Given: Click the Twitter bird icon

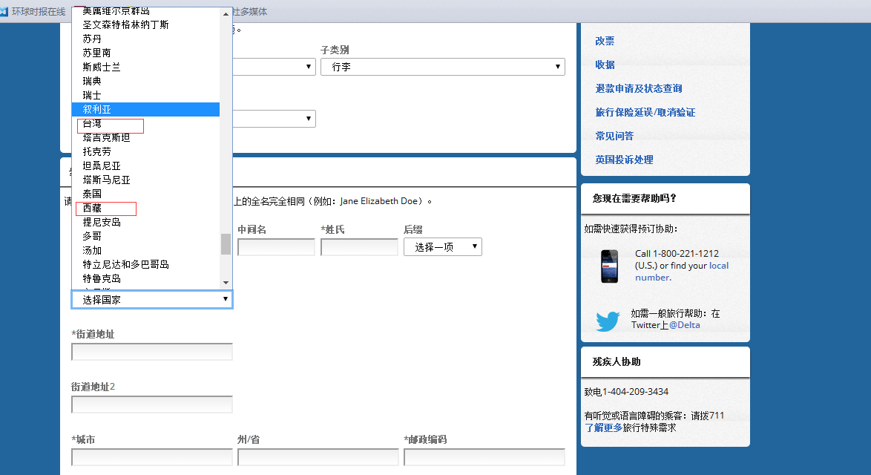Looking at the screenshot, I should pos(608,321).
